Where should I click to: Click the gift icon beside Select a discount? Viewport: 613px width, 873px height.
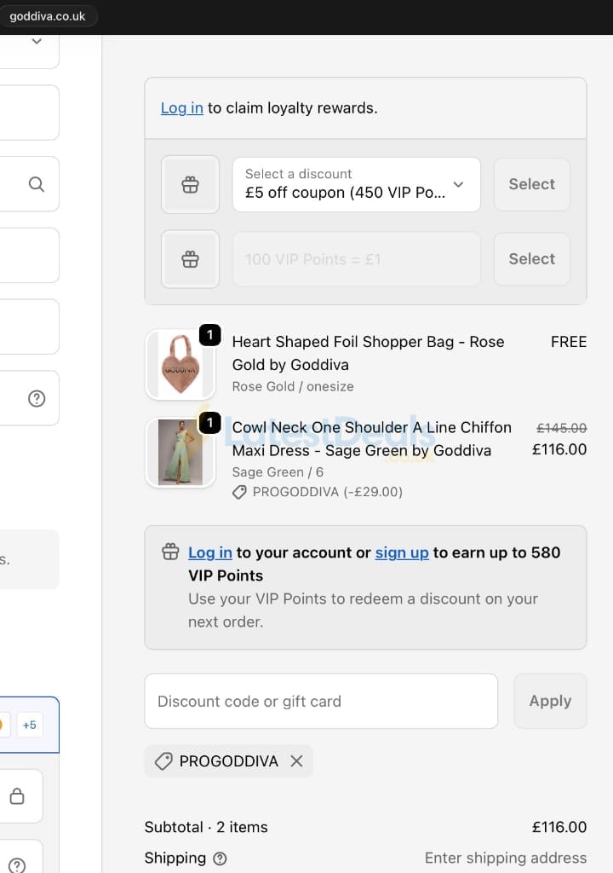tap(190, 184)
